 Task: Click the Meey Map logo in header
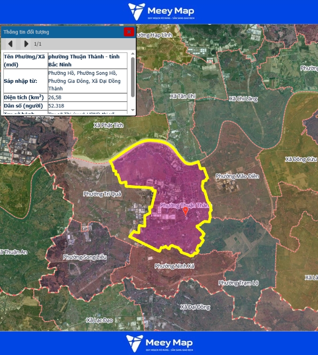(161, 12)
